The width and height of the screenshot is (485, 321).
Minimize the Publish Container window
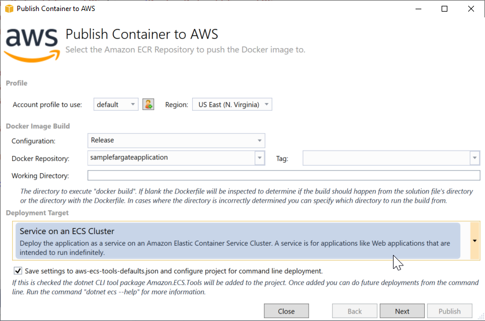click(x=418, y=9)
